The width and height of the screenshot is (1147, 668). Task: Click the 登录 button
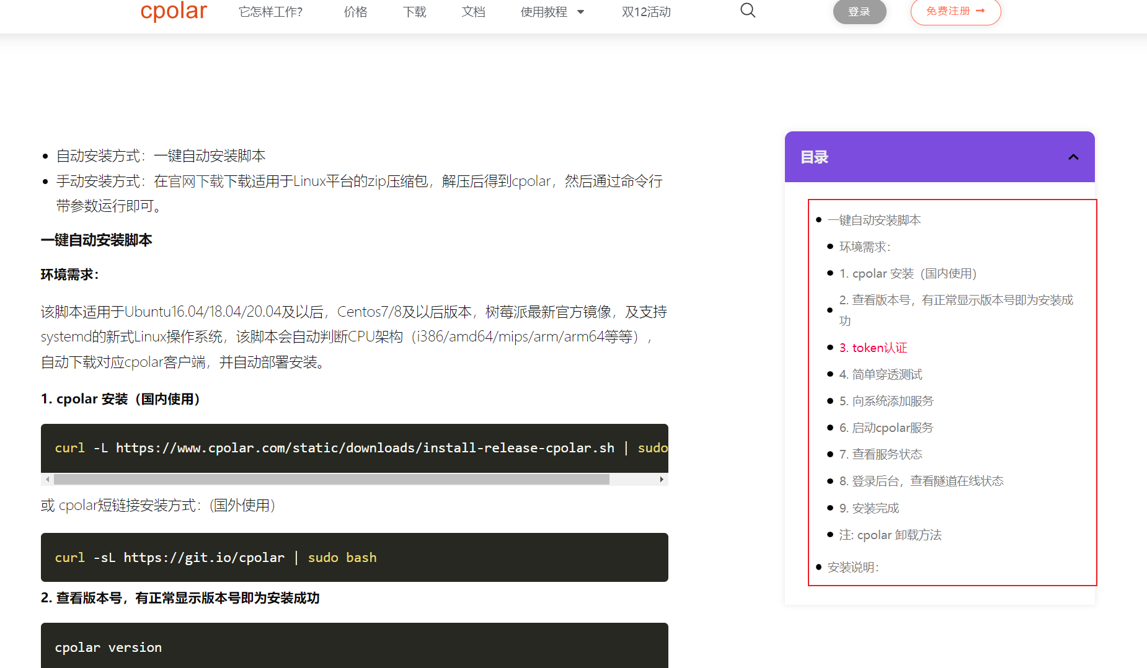pos(859,12)
